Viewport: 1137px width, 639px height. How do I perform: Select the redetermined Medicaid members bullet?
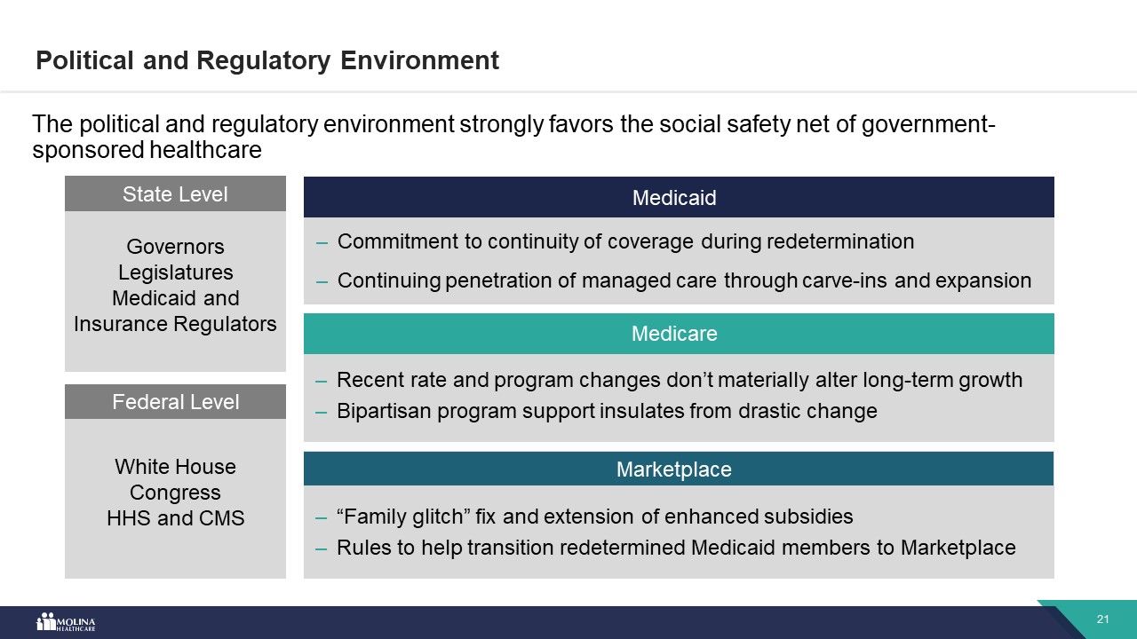click(676, 548)
